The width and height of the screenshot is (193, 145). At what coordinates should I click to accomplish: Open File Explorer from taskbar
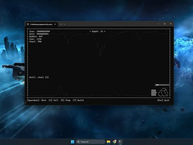[109, 142]
